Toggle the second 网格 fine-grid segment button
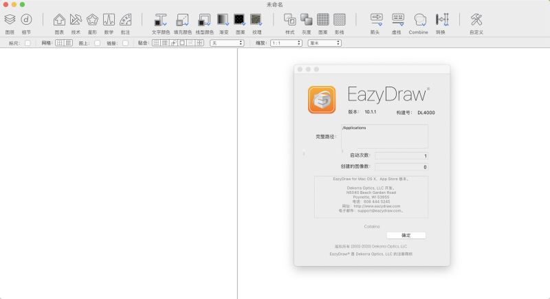The image size is (550, 299). click(x=68, y=43)
